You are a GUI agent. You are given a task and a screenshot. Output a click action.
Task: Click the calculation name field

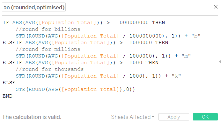[34, 7]
